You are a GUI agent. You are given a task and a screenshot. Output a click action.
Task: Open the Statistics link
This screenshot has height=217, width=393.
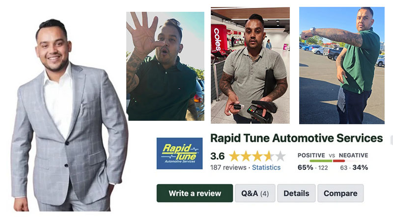coord(266,167)
